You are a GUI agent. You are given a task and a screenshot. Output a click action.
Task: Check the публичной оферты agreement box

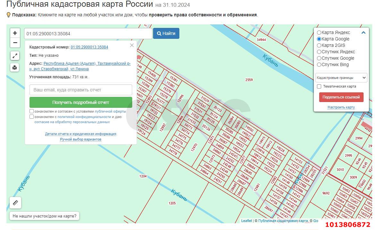click(x=31, y=111)
